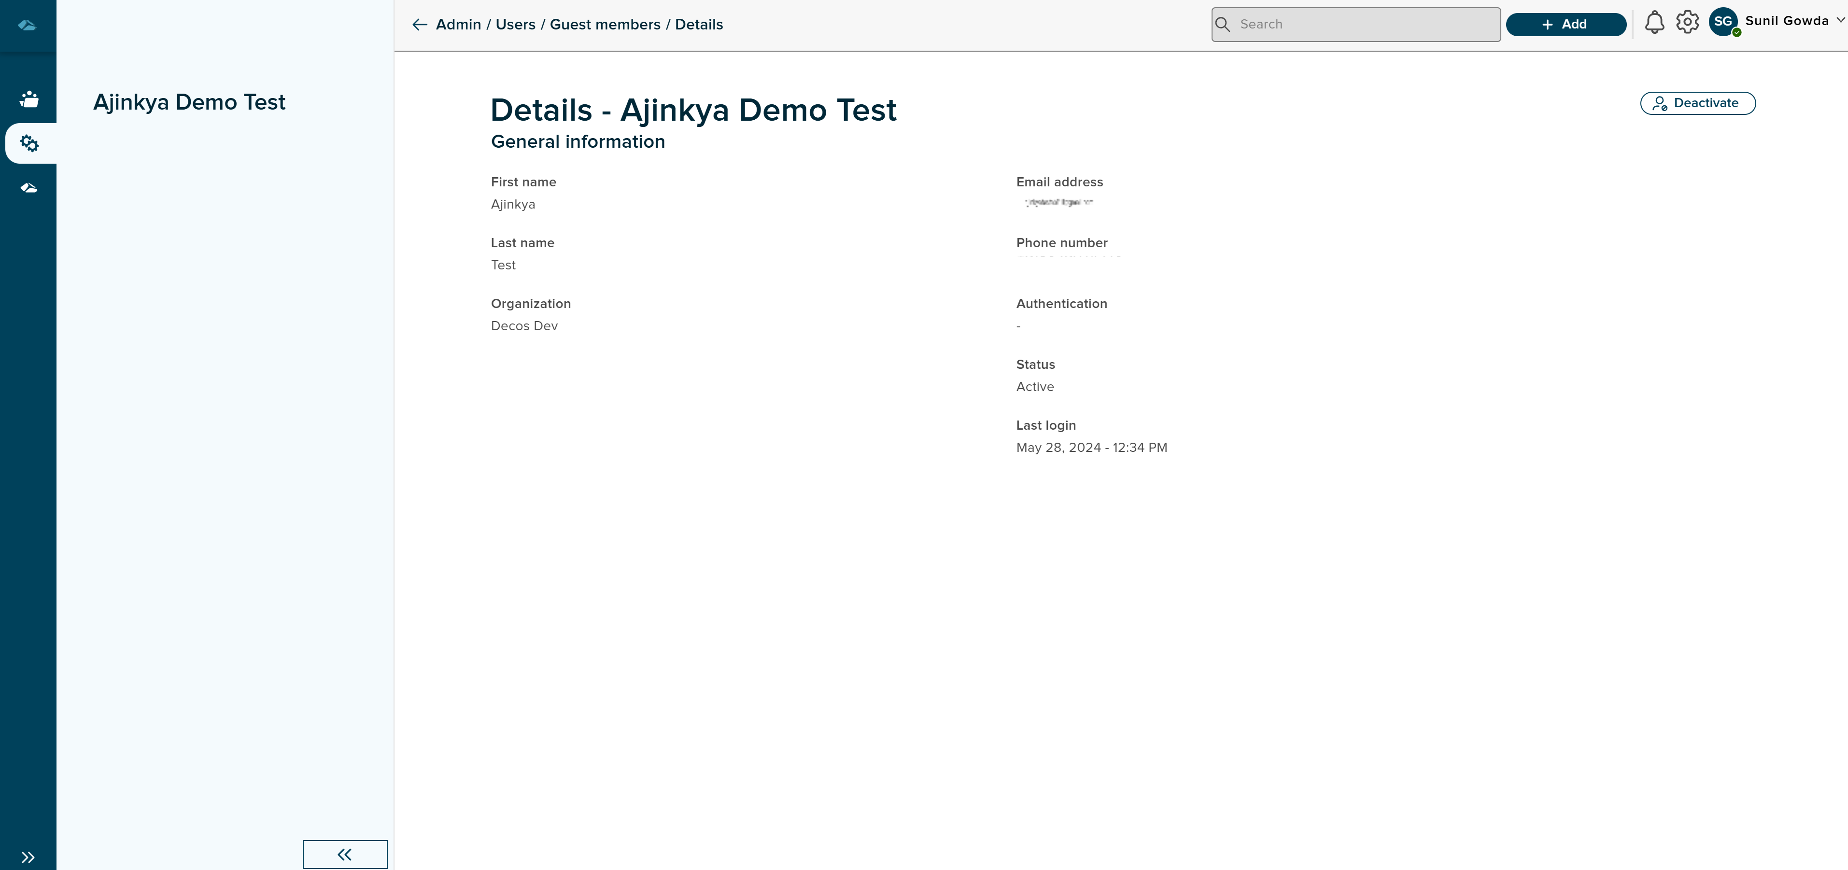Select the last name value 'Test'
This screenshot has width=1848, height=870.
click(x=503, y=266)
